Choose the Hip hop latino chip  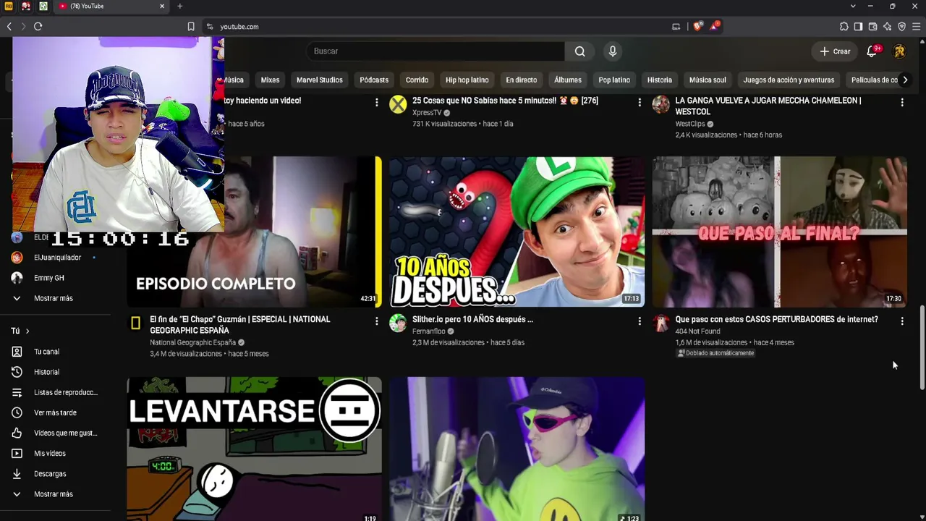(467, 80)
